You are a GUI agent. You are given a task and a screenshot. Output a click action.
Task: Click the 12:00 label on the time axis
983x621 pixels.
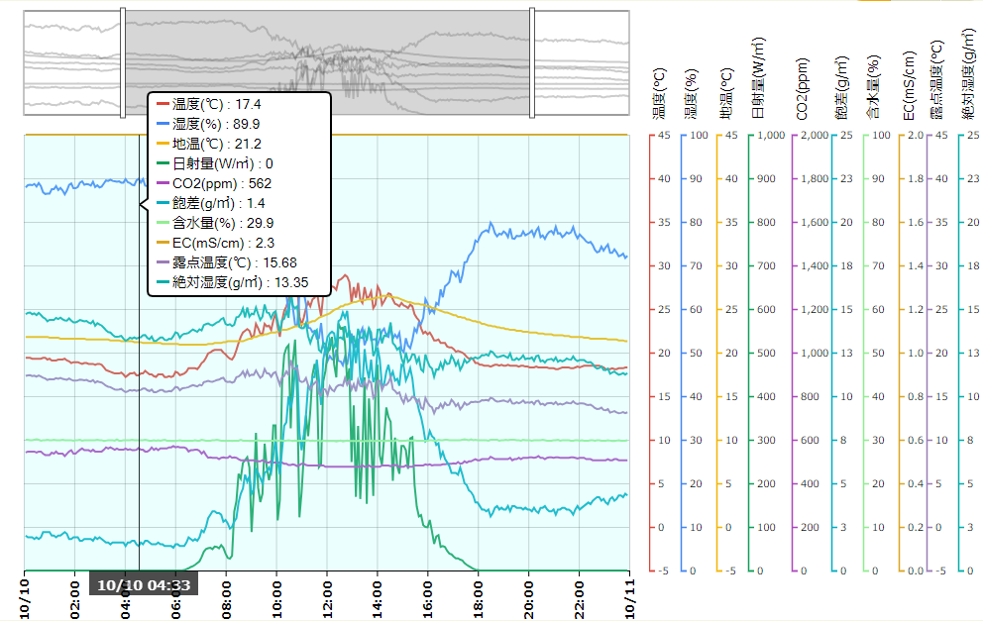tap(328, 598)
